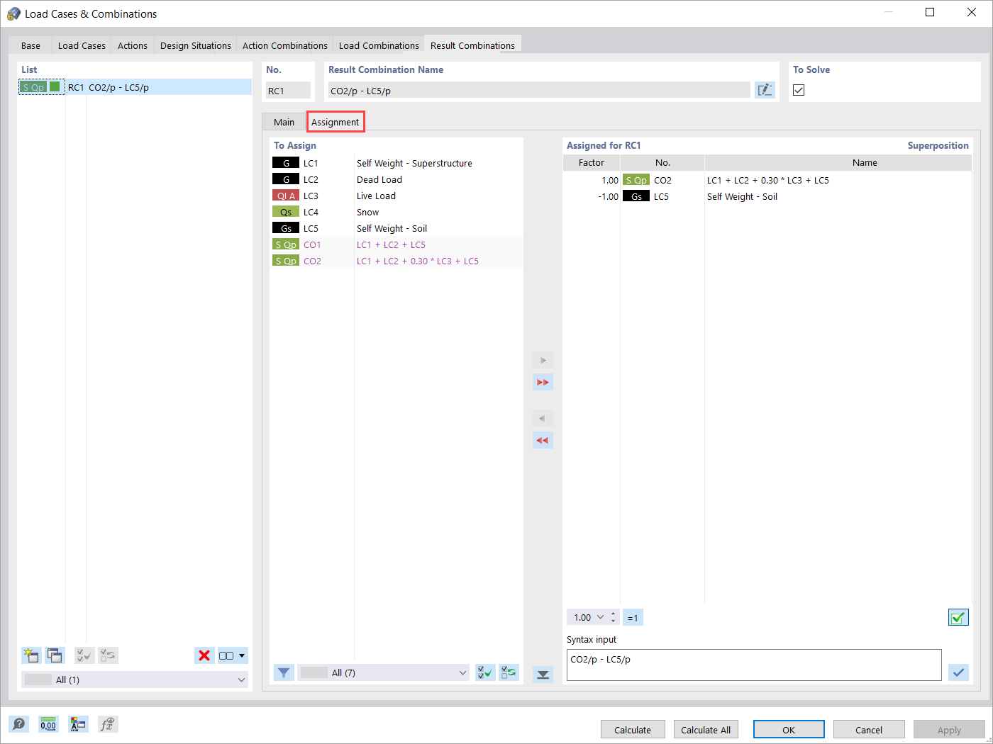Select CO1 LC1 + LC2 + LC5 row
993x744 pixels.
pos(396,244)
